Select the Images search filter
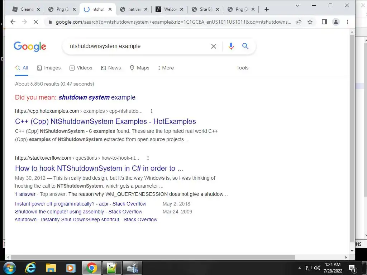This screenshot has width=367, height=275. pos(49,68)
